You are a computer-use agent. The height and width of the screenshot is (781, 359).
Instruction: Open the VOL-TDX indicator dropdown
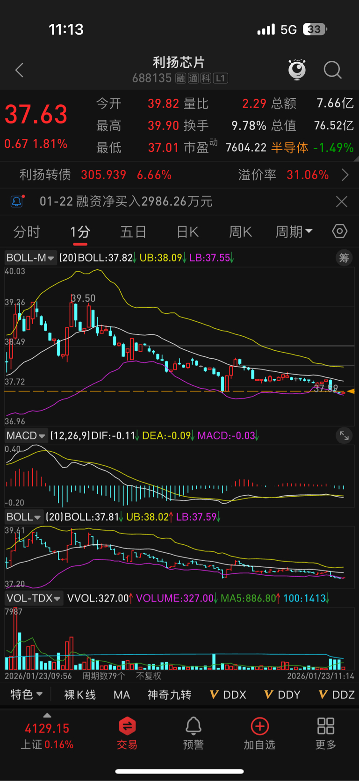coord(34,598)
